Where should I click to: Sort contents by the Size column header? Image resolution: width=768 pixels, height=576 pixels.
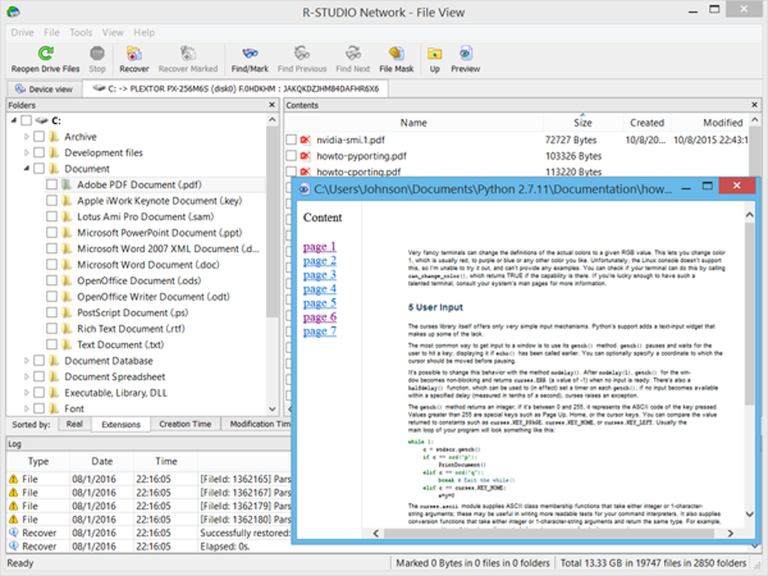(583, 123)
